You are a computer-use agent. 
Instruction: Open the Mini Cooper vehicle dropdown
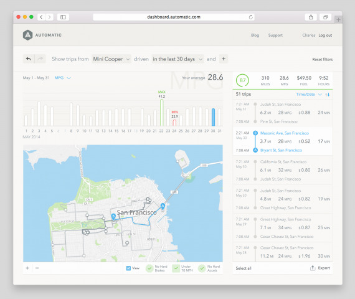111,59
